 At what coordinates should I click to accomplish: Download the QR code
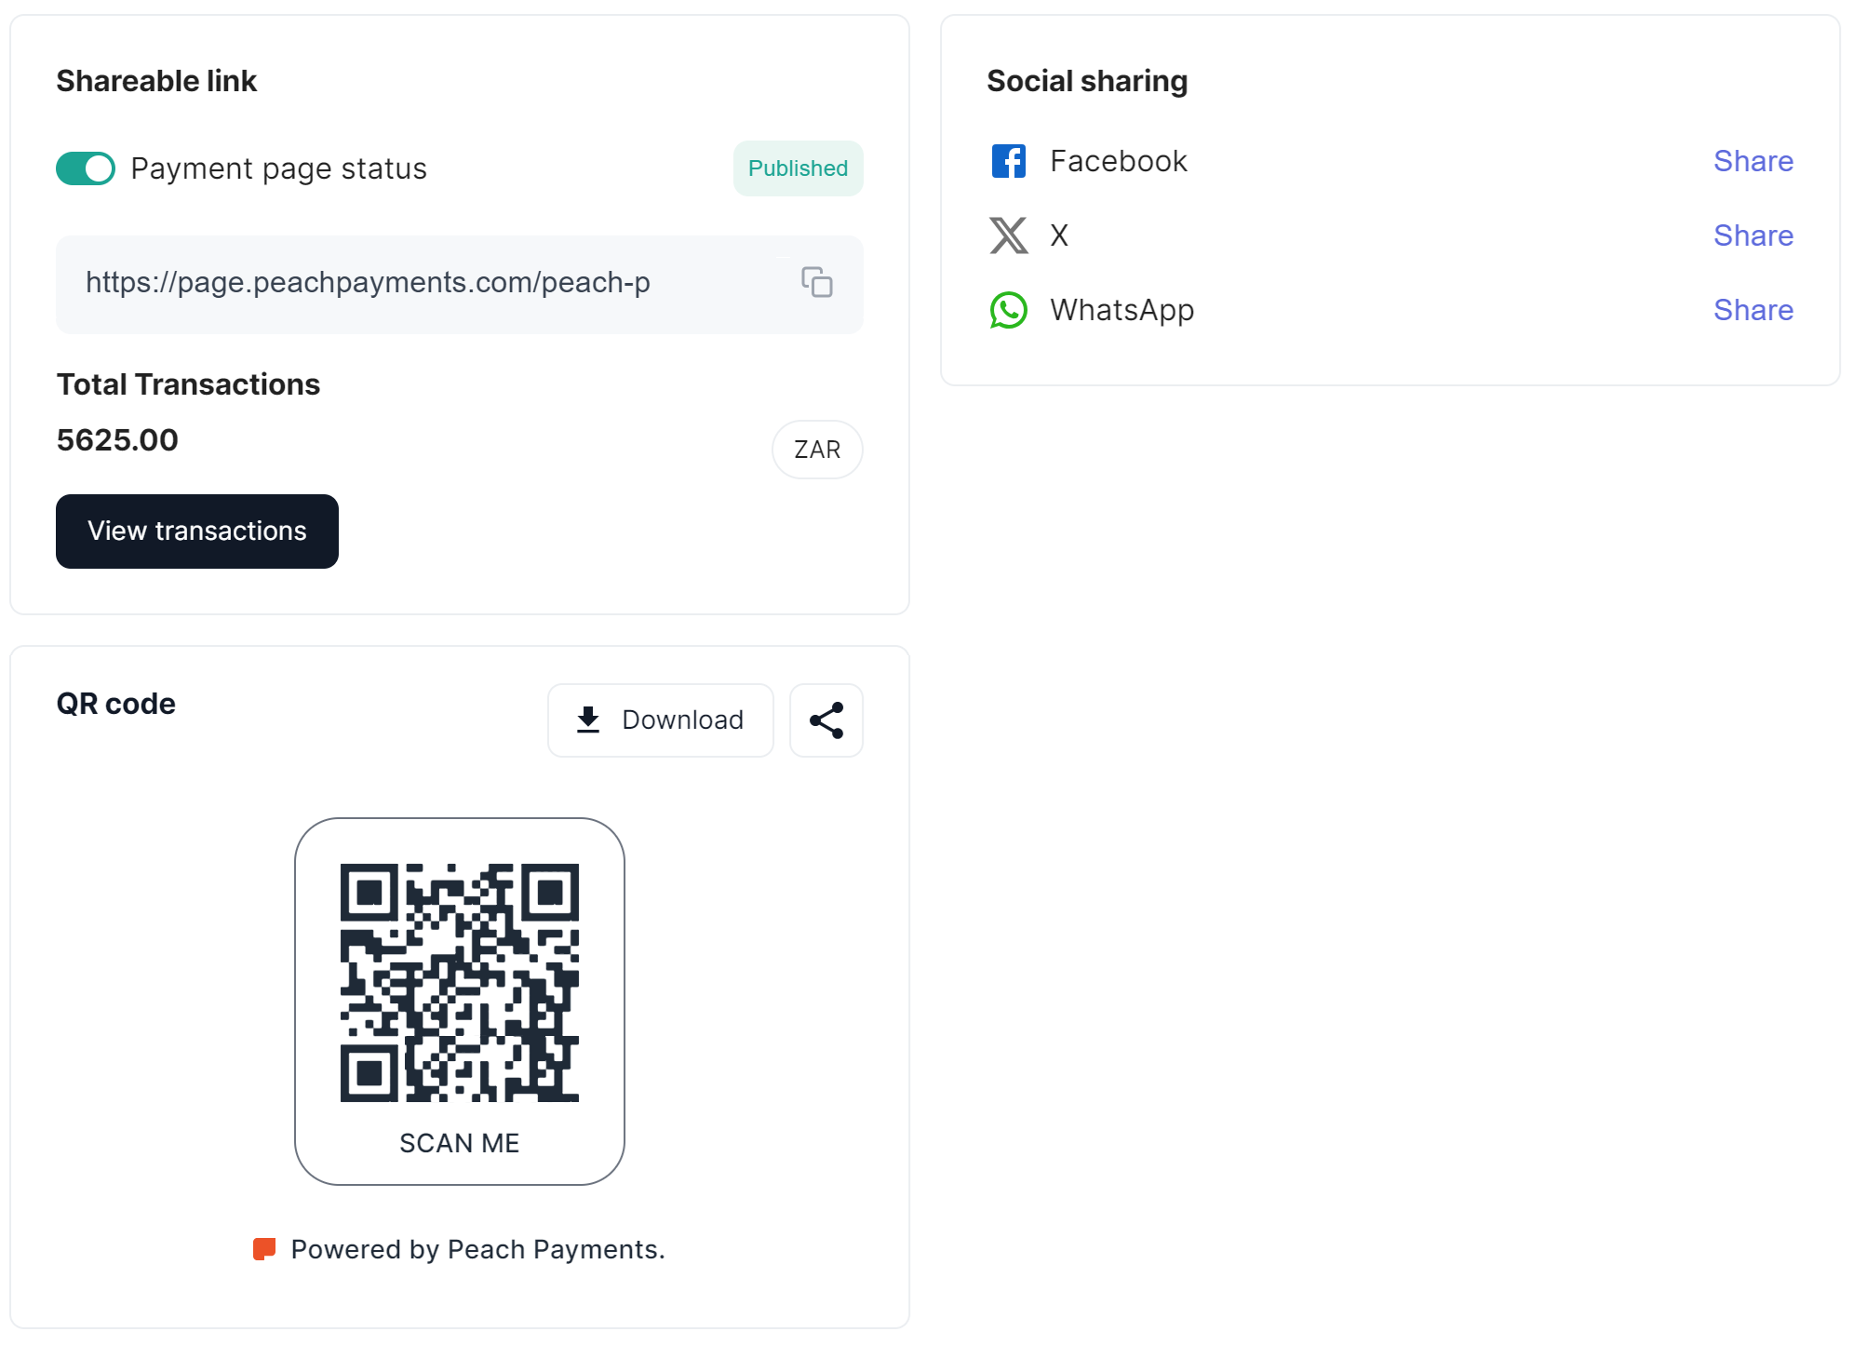661,720
